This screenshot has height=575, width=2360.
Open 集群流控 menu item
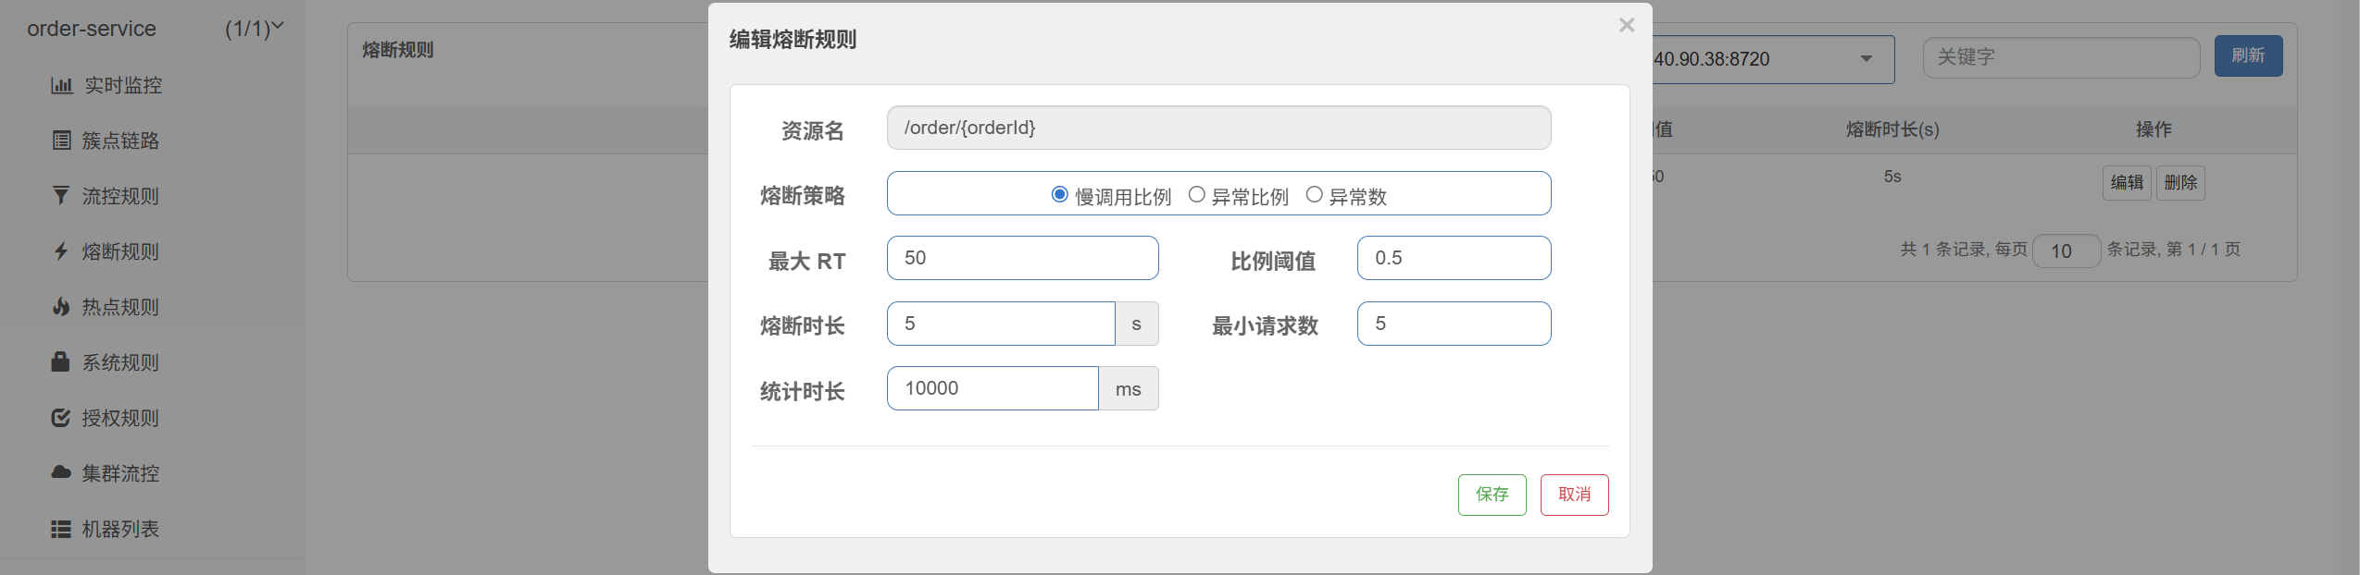coord(120,473)
